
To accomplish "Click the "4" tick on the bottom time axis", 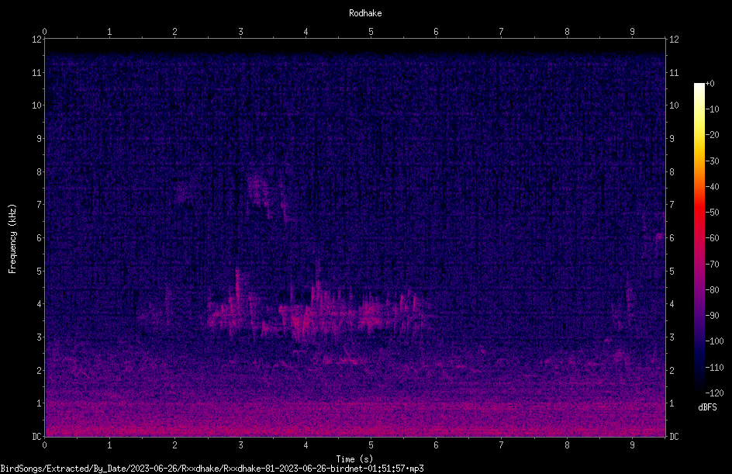I will coord(306,445).
